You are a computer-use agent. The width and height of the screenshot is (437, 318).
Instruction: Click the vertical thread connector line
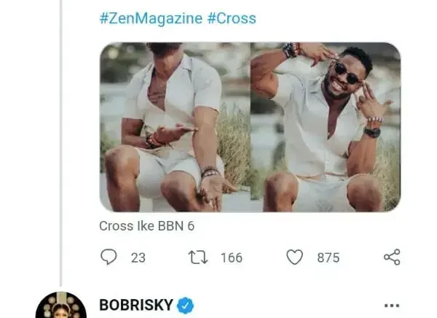click(61, 146)
